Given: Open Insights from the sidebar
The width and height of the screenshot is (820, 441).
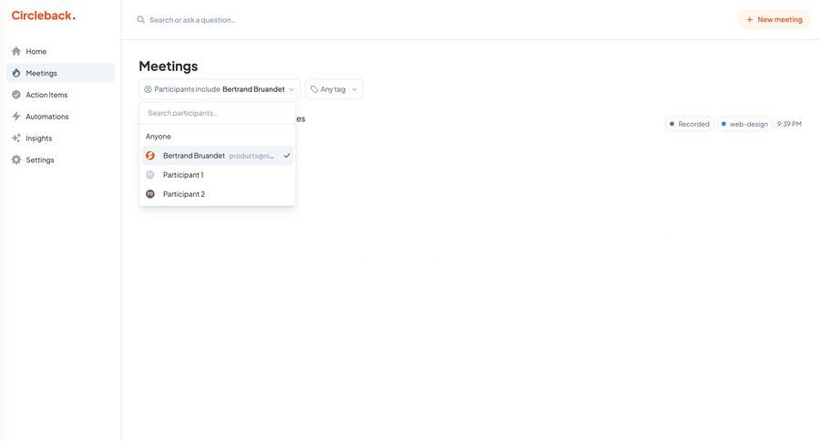Looking at the screenshot, I should (x=39, y=138).
